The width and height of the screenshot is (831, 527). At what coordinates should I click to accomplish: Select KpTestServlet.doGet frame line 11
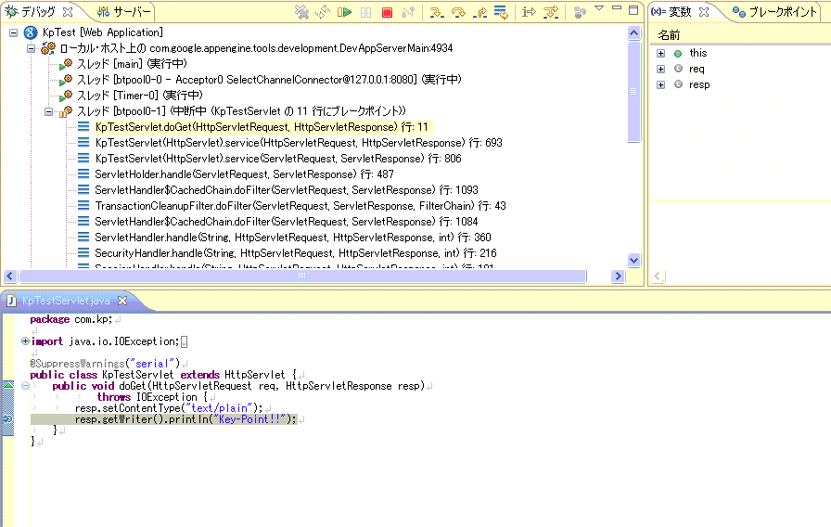262,127
